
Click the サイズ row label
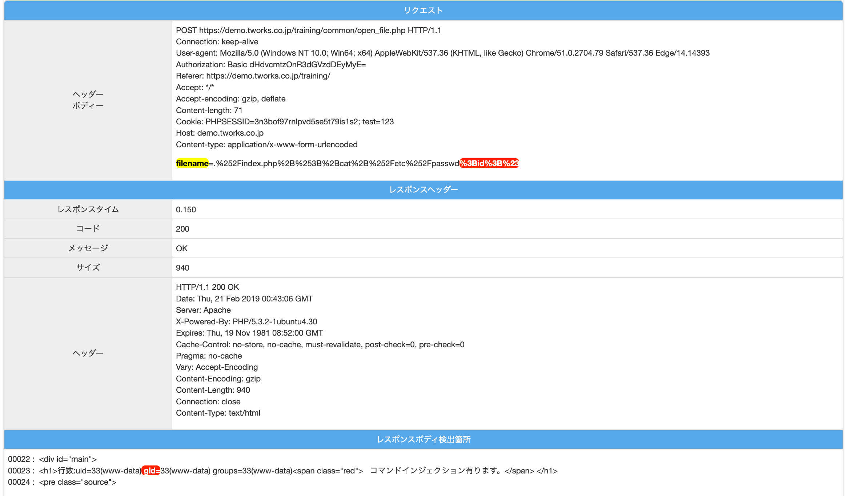[x=88, y=267]
